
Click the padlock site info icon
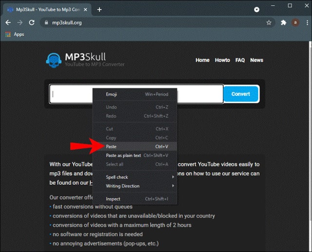46,22
